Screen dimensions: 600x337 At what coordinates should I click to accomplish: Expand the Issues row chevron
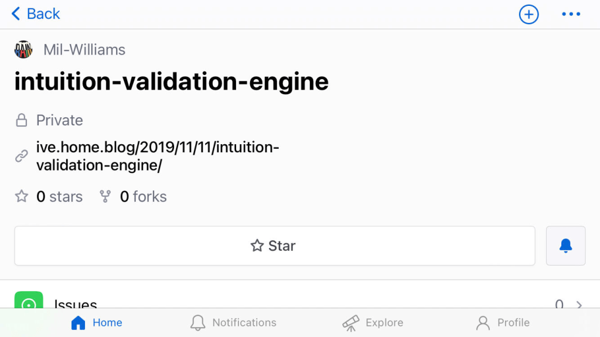(x=579, y=305)
